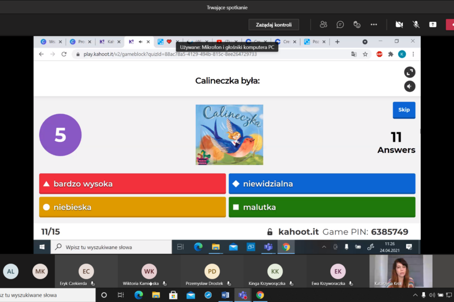Open the reactions menu in Teams
The height and width of the screenshot is (302, 454).
(357, 25)
